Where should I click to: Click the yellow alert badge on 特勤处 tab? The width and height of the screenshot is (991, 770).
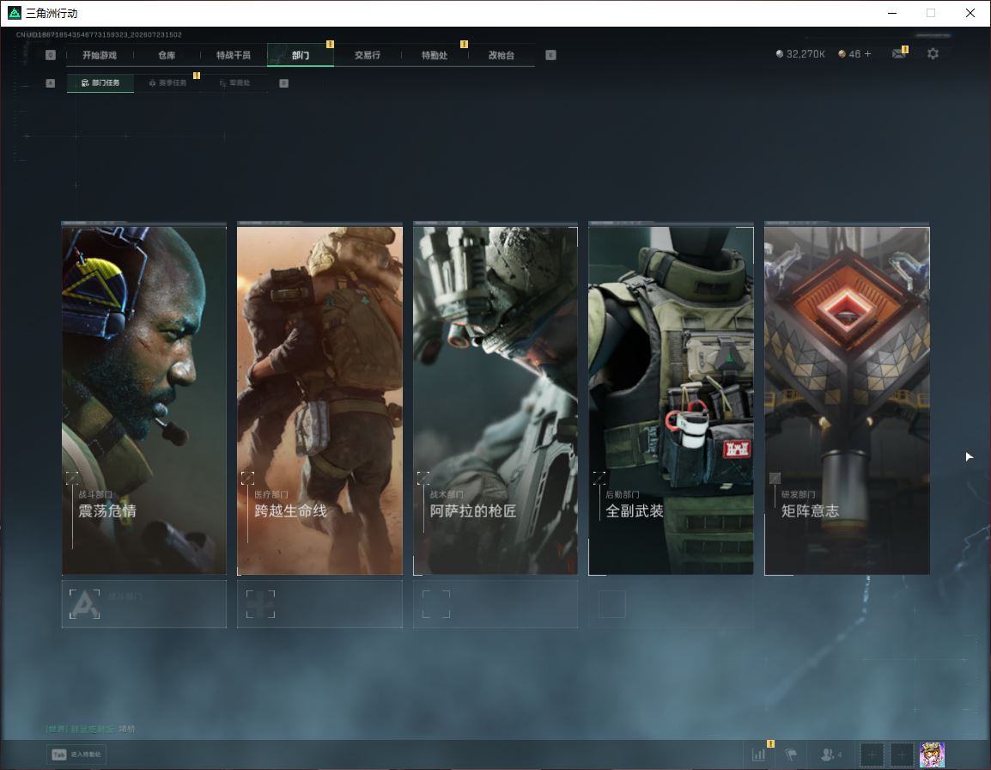[464, 45]
